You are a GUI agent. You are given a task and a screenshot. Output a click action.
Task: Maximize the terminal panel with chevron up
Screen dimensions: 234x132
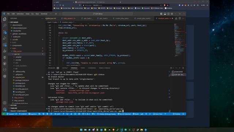coord(180,68)
